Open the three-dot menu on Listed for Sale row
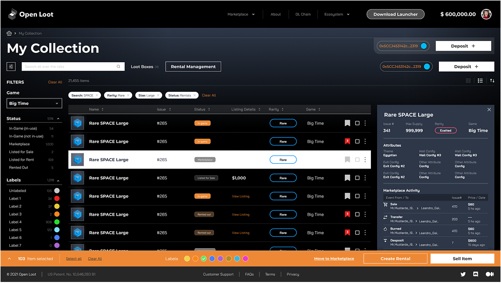The width and height of the screenshot is (501, 283). tap(365, 178)
